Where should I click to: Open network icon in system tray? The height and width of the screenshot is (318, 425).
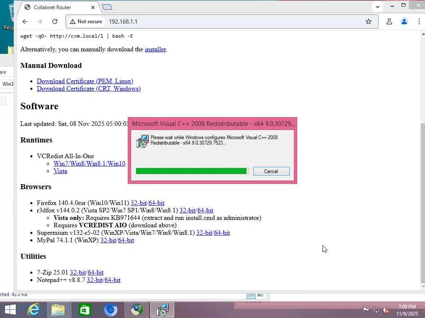[376, 310]
